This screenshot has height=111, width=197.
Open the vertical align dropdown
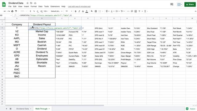point(112,11)
